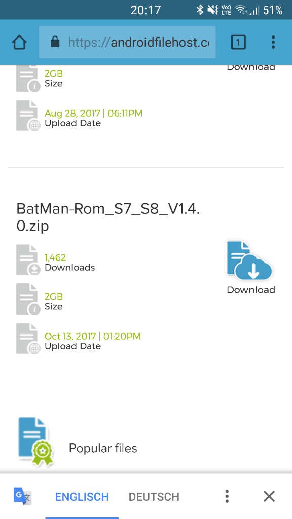Tap the calendar icon beside Aug 28, 2017
The image size is (292, 519).
click(x=28, y=116)
